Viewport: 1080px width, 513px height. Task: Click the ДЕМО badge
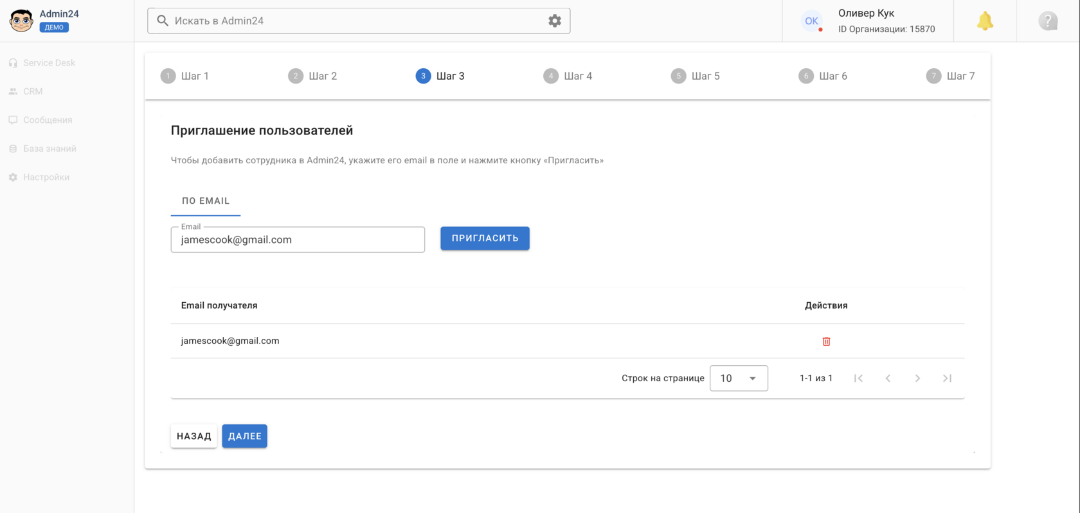[54, 28]
